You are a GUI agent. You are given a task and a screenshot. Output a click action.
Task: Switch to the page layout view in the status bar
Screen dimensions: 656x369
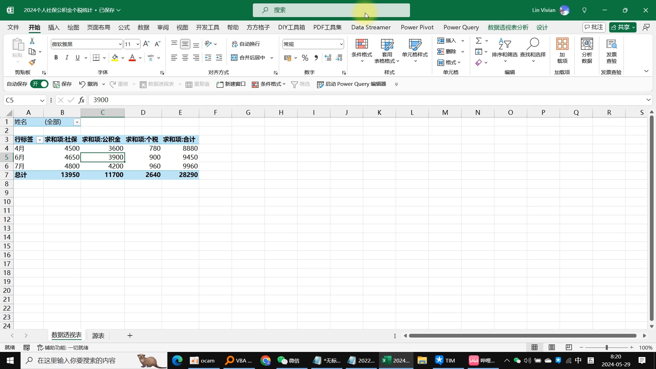(x=552, y=347)
